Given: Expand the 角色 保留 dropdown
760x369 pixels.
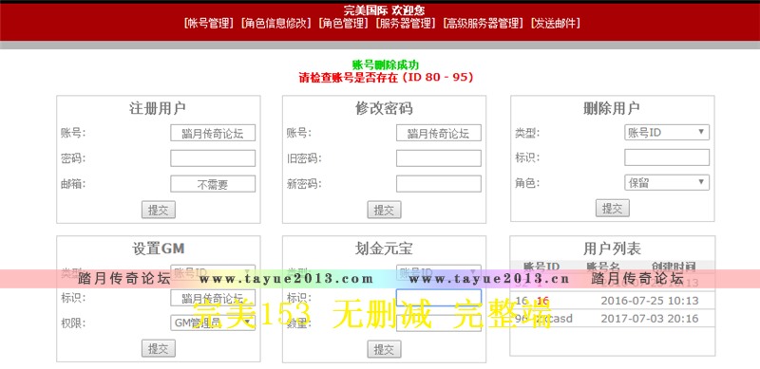Looking at the screenshot, I should (667, 182).
